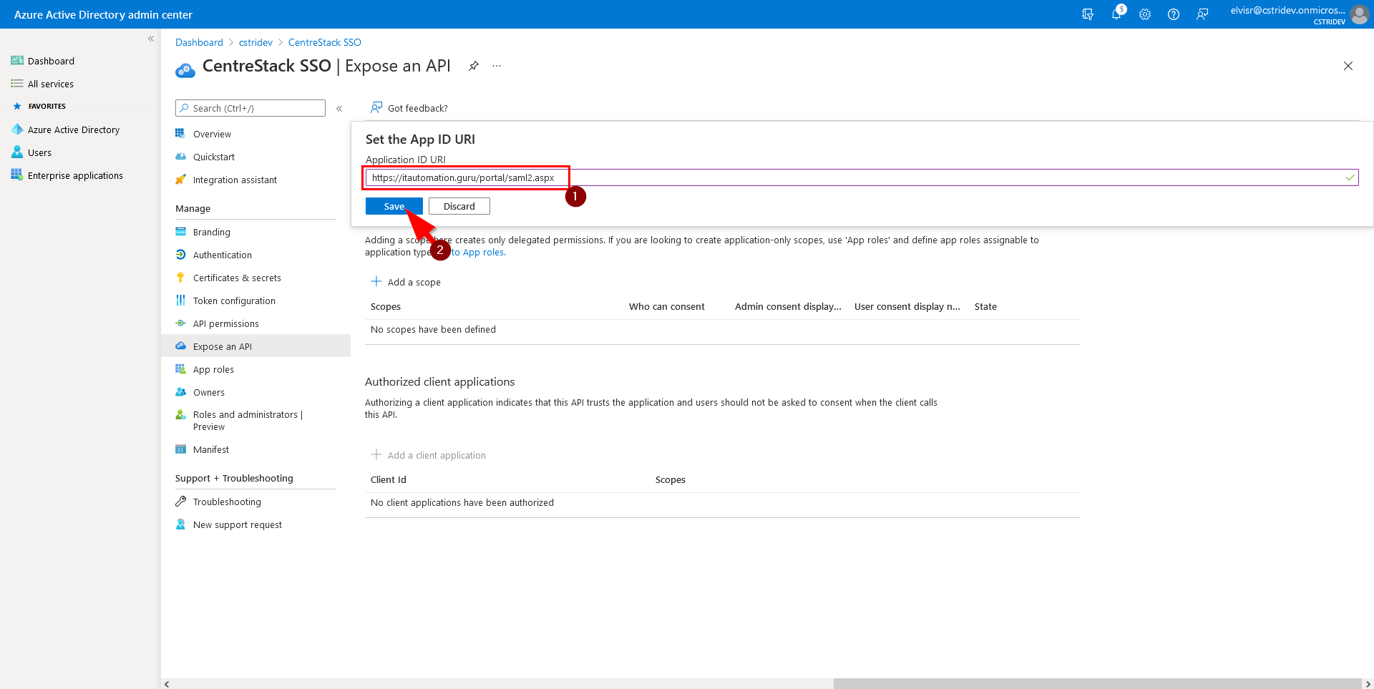The image size is (1374, 689).
Task: Click Got feedback? link
Action: pos(409,108)
